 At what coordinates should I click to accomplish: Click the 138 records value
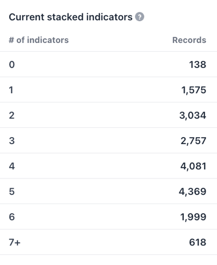tap(197, 65)
